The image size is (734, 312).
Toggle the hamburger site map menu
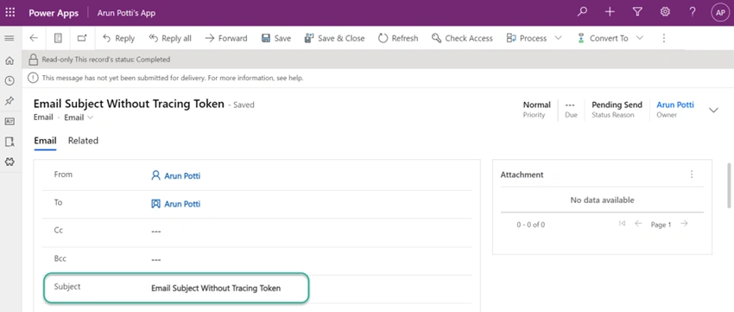click(x=9, y=38)
